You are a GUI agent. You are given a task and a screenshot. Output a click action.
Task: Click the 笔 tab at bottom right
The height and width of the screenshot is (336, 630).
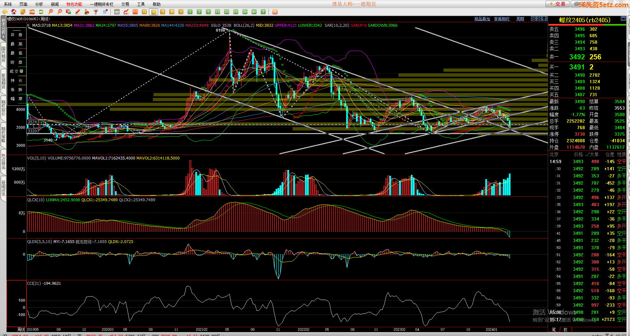[554, 329]
